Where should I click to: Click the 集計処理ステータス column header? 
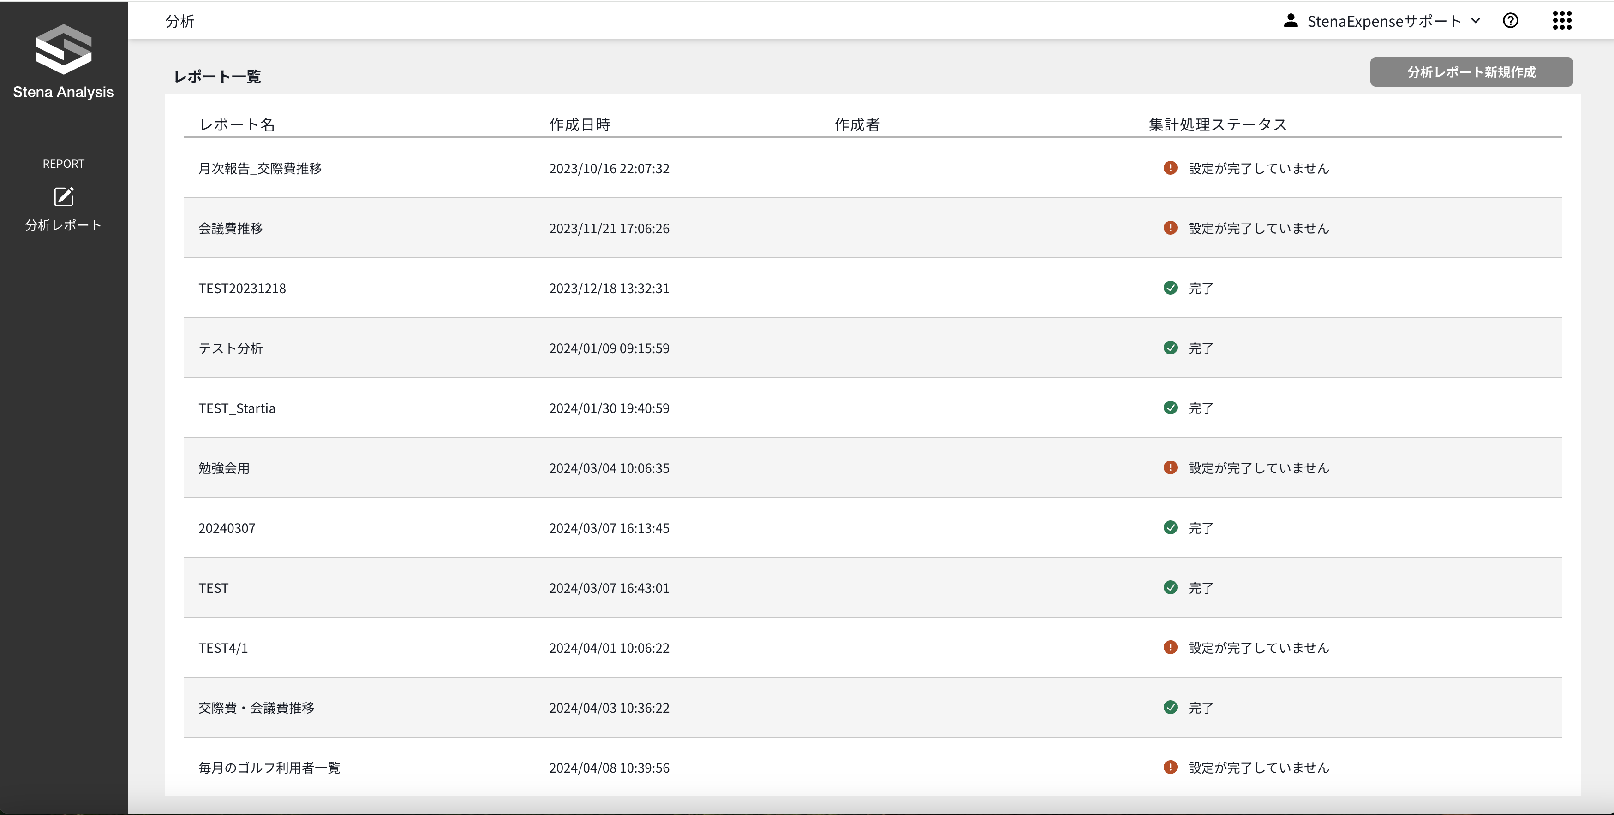(1217, 124)
